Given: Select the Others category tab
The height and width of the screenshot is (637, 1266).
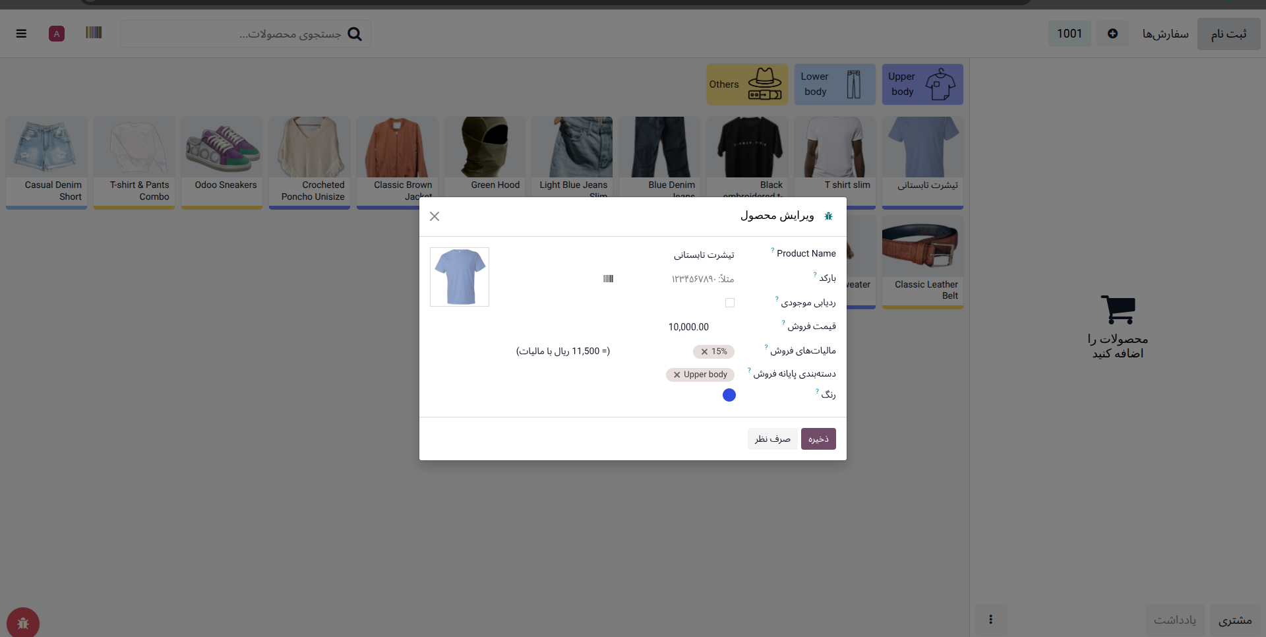Looking at the screenshot, I should [x=747, y=84].
